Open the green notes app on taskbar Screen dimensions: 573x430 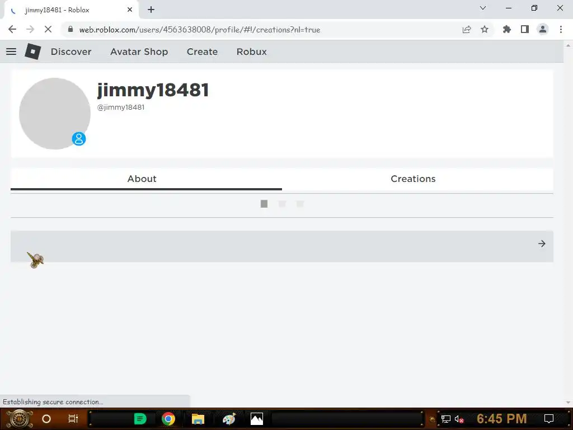click(140, 419)
